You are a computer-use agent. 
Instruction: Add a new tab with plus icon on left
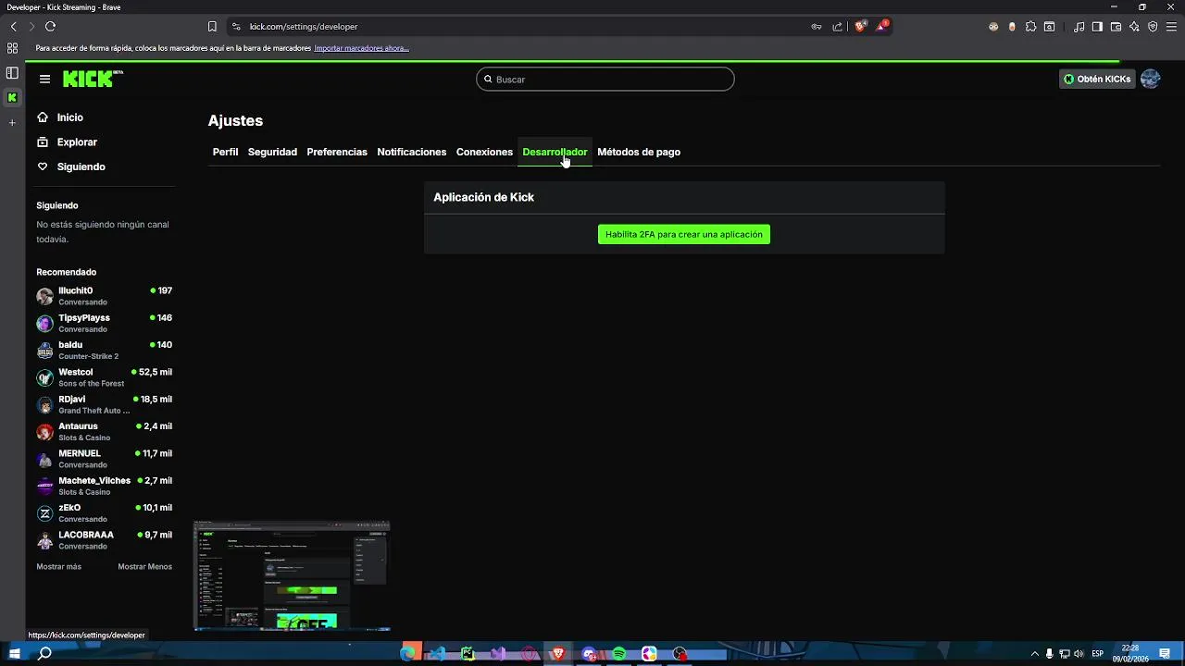[x=12, y=122]
